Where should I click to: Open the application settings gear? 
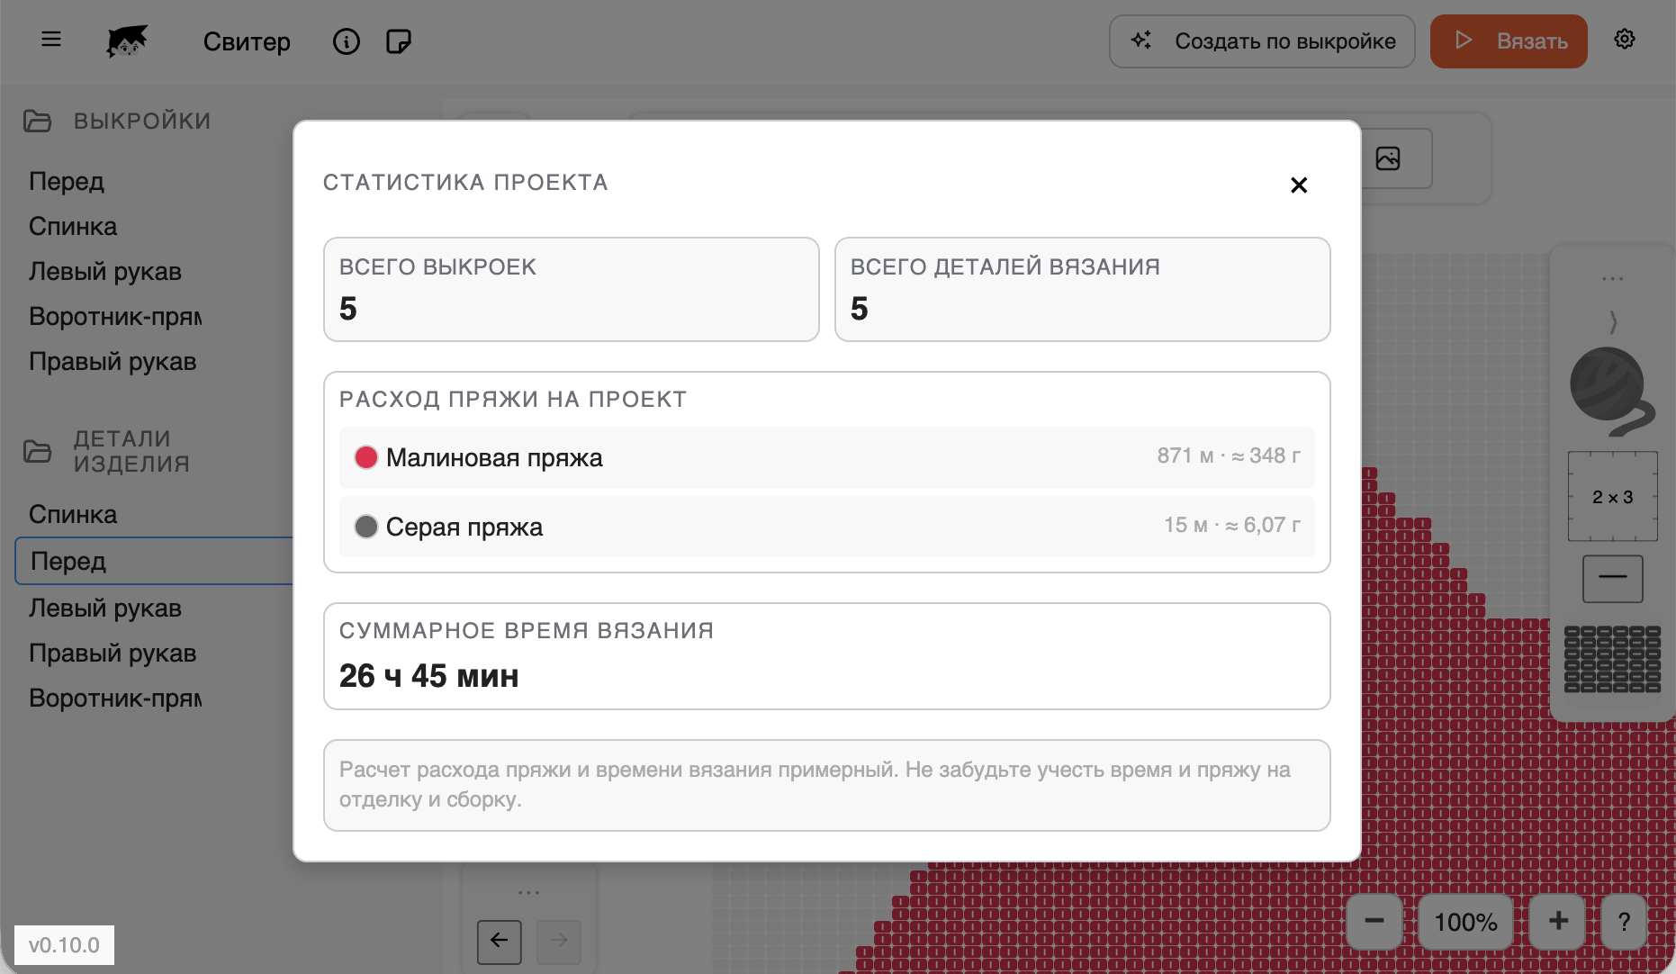(x=1625, y=39)
